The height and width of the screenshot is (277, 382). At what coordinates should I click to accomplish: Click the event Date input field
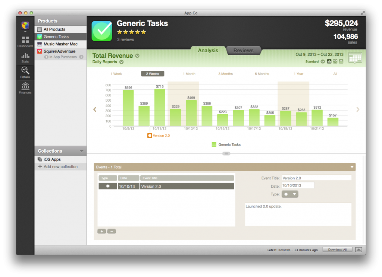coord(298,185)
